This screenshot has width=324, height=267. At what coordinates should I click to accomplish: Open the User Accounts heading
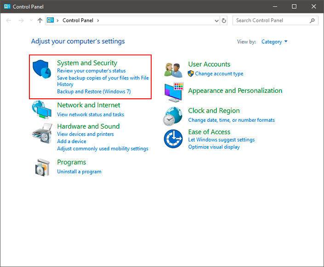(x=209, y=64)
